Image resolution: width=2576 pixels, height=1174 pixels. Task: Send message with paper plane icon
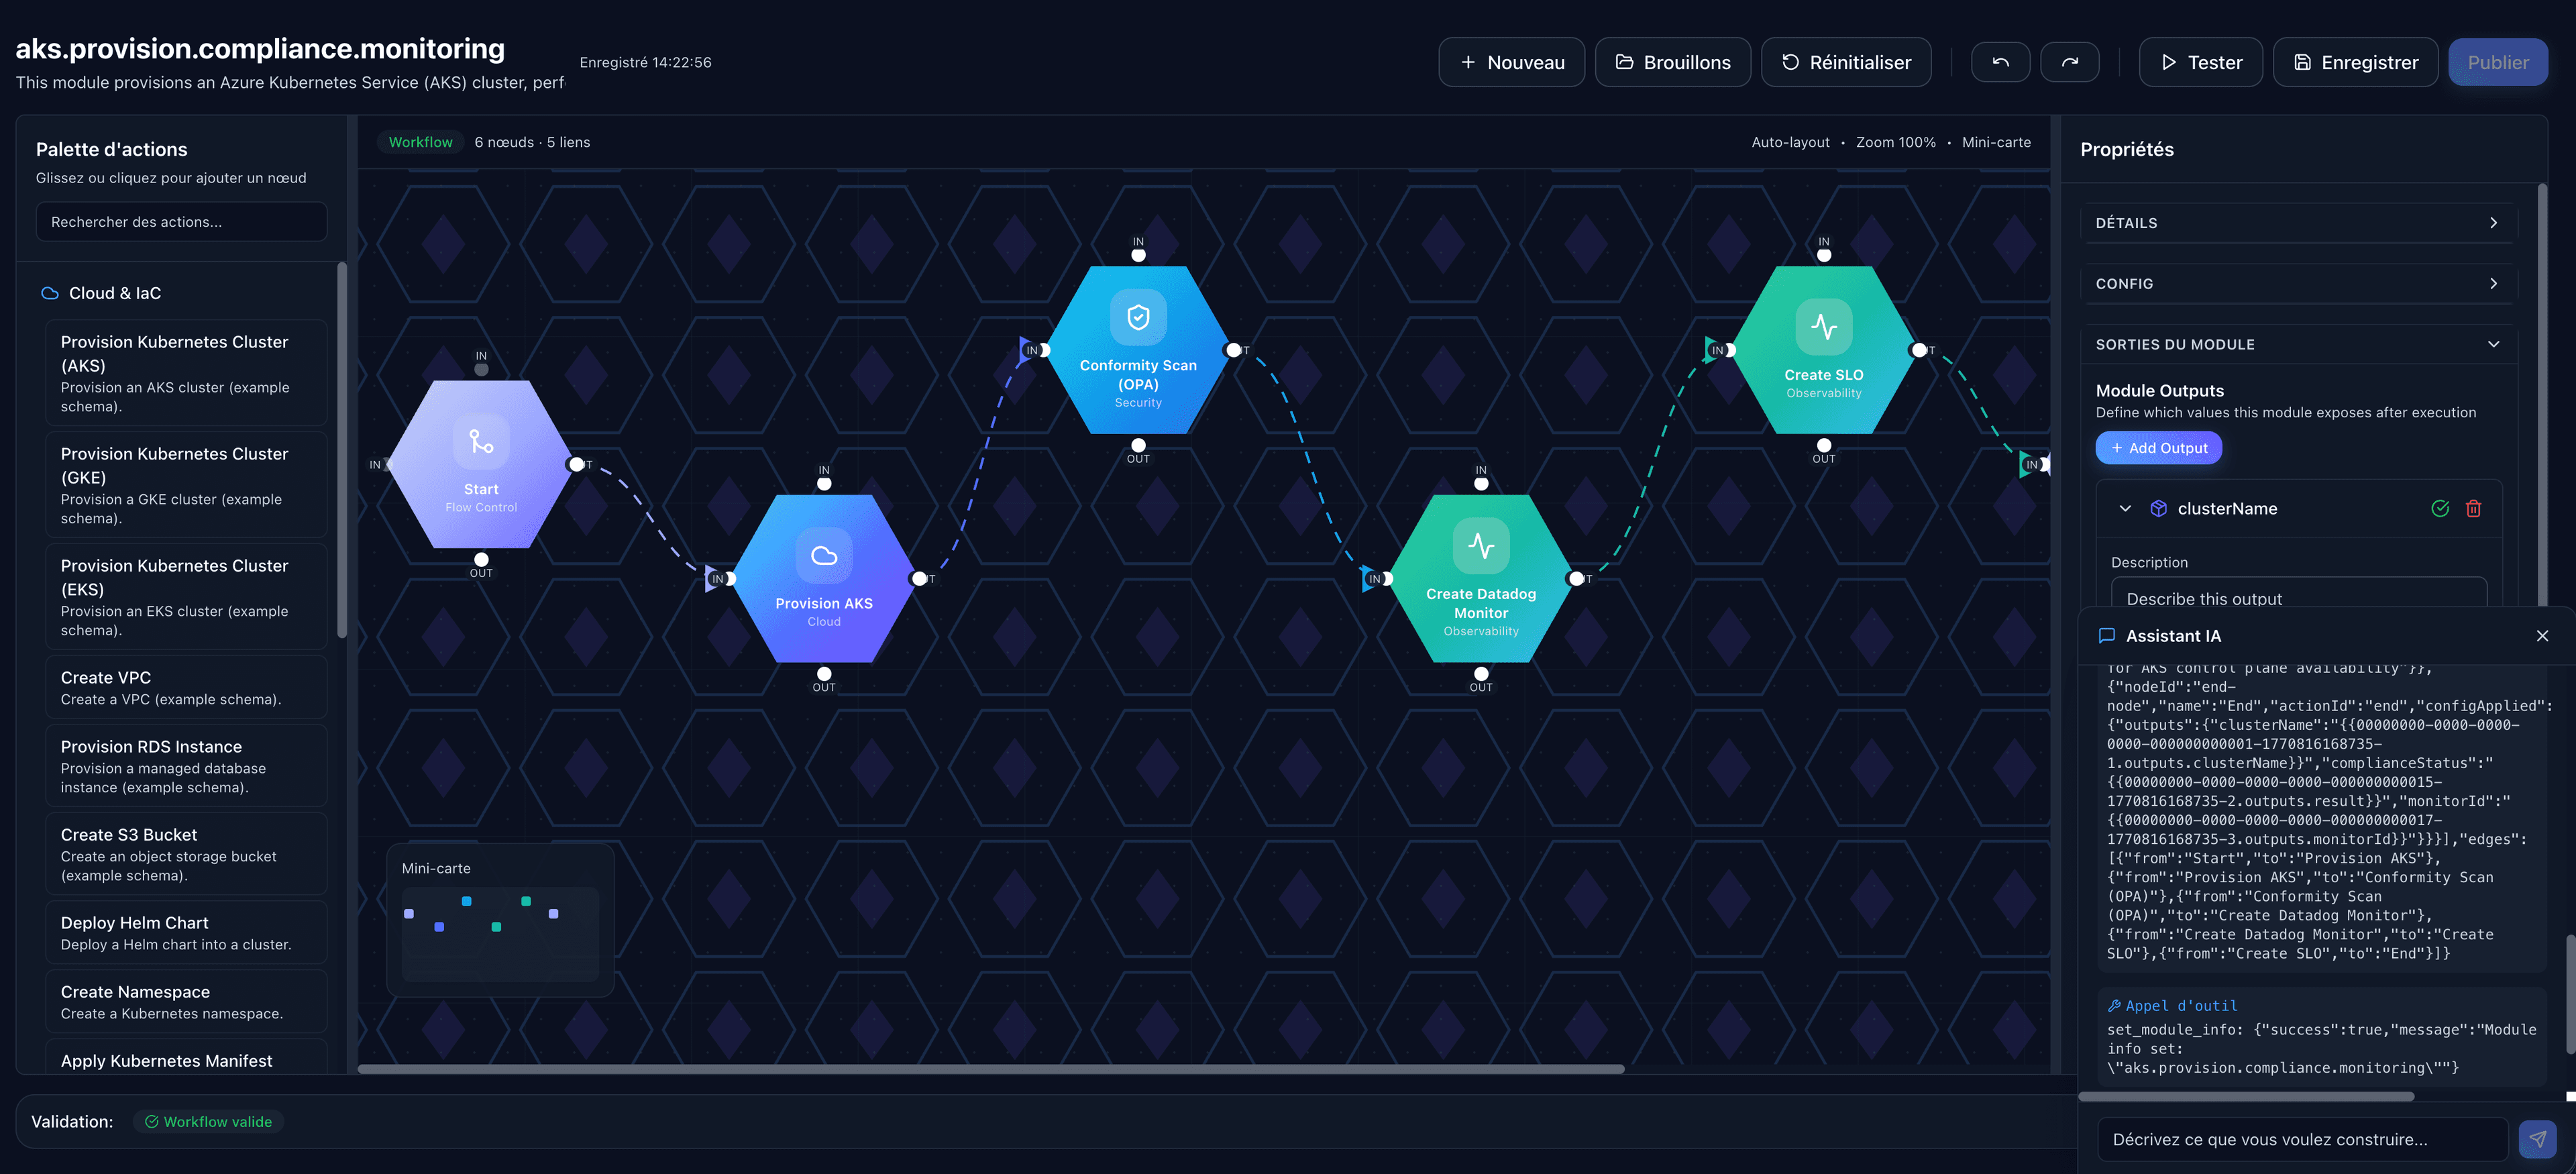click(x=2537, y=1139)
